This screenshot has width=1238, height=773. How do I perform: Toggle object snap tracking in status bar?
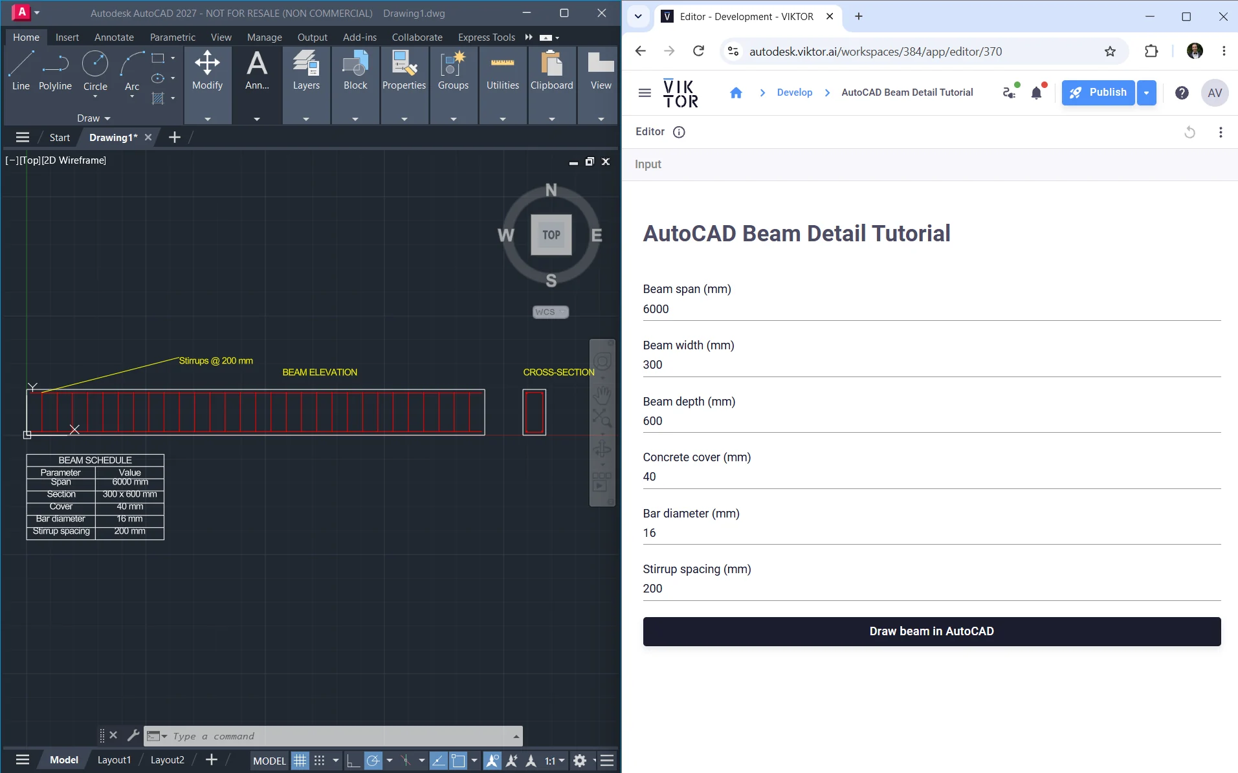click(x=438, y=760)
